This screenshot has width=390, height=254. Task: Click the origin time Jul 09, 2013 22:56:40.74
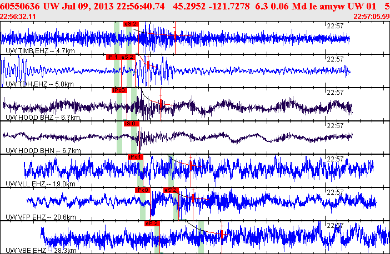click(113, 6)
